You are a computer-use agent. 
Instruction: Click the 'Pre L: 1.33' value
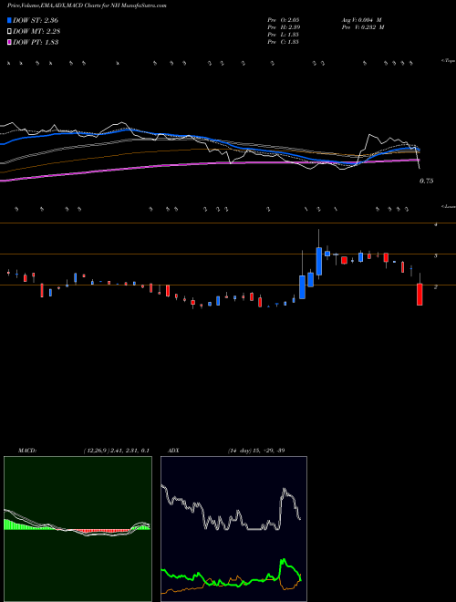[x=284, y=35]
